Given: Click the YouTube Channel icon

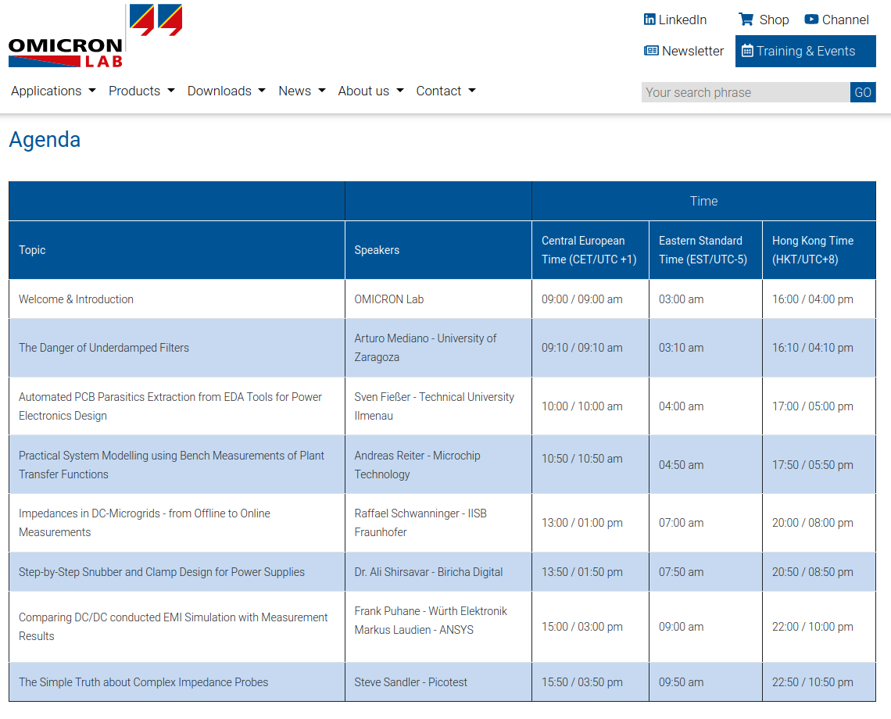Looking at the screenshot, I should click(810, 20).
